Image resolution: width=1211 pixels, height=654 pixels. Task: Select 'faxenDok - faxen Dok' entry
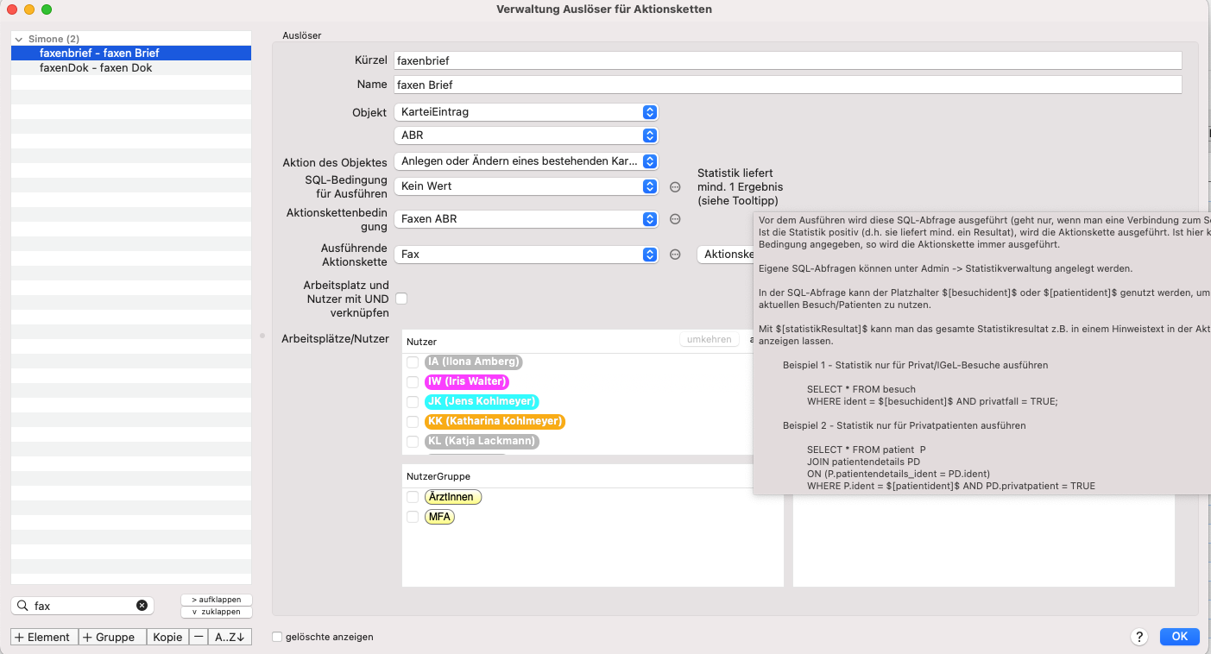pos(131,67)
